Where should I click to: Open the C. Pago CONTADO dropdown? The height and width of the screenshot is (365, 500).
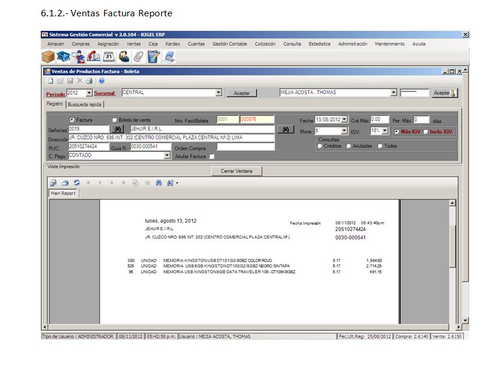(167, 156)
